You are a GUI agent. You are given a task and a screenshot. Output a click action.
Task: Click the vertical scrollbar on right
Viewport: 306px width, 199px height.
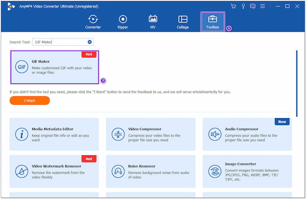coord(297,83)
